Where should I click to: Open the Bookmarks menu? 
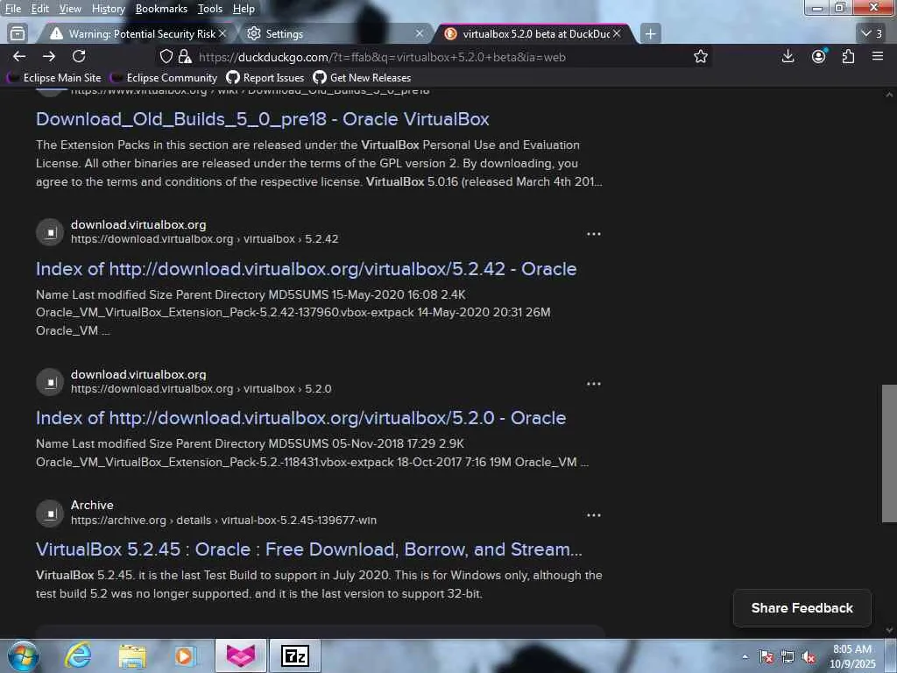(x=161, y=9)
